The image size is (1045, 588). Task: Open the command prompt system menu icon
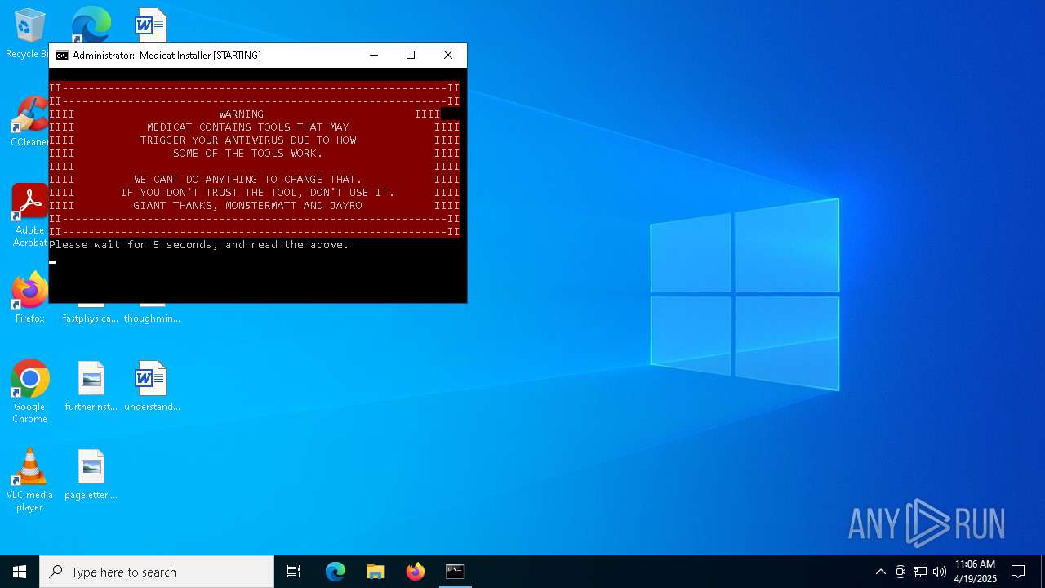61,56
